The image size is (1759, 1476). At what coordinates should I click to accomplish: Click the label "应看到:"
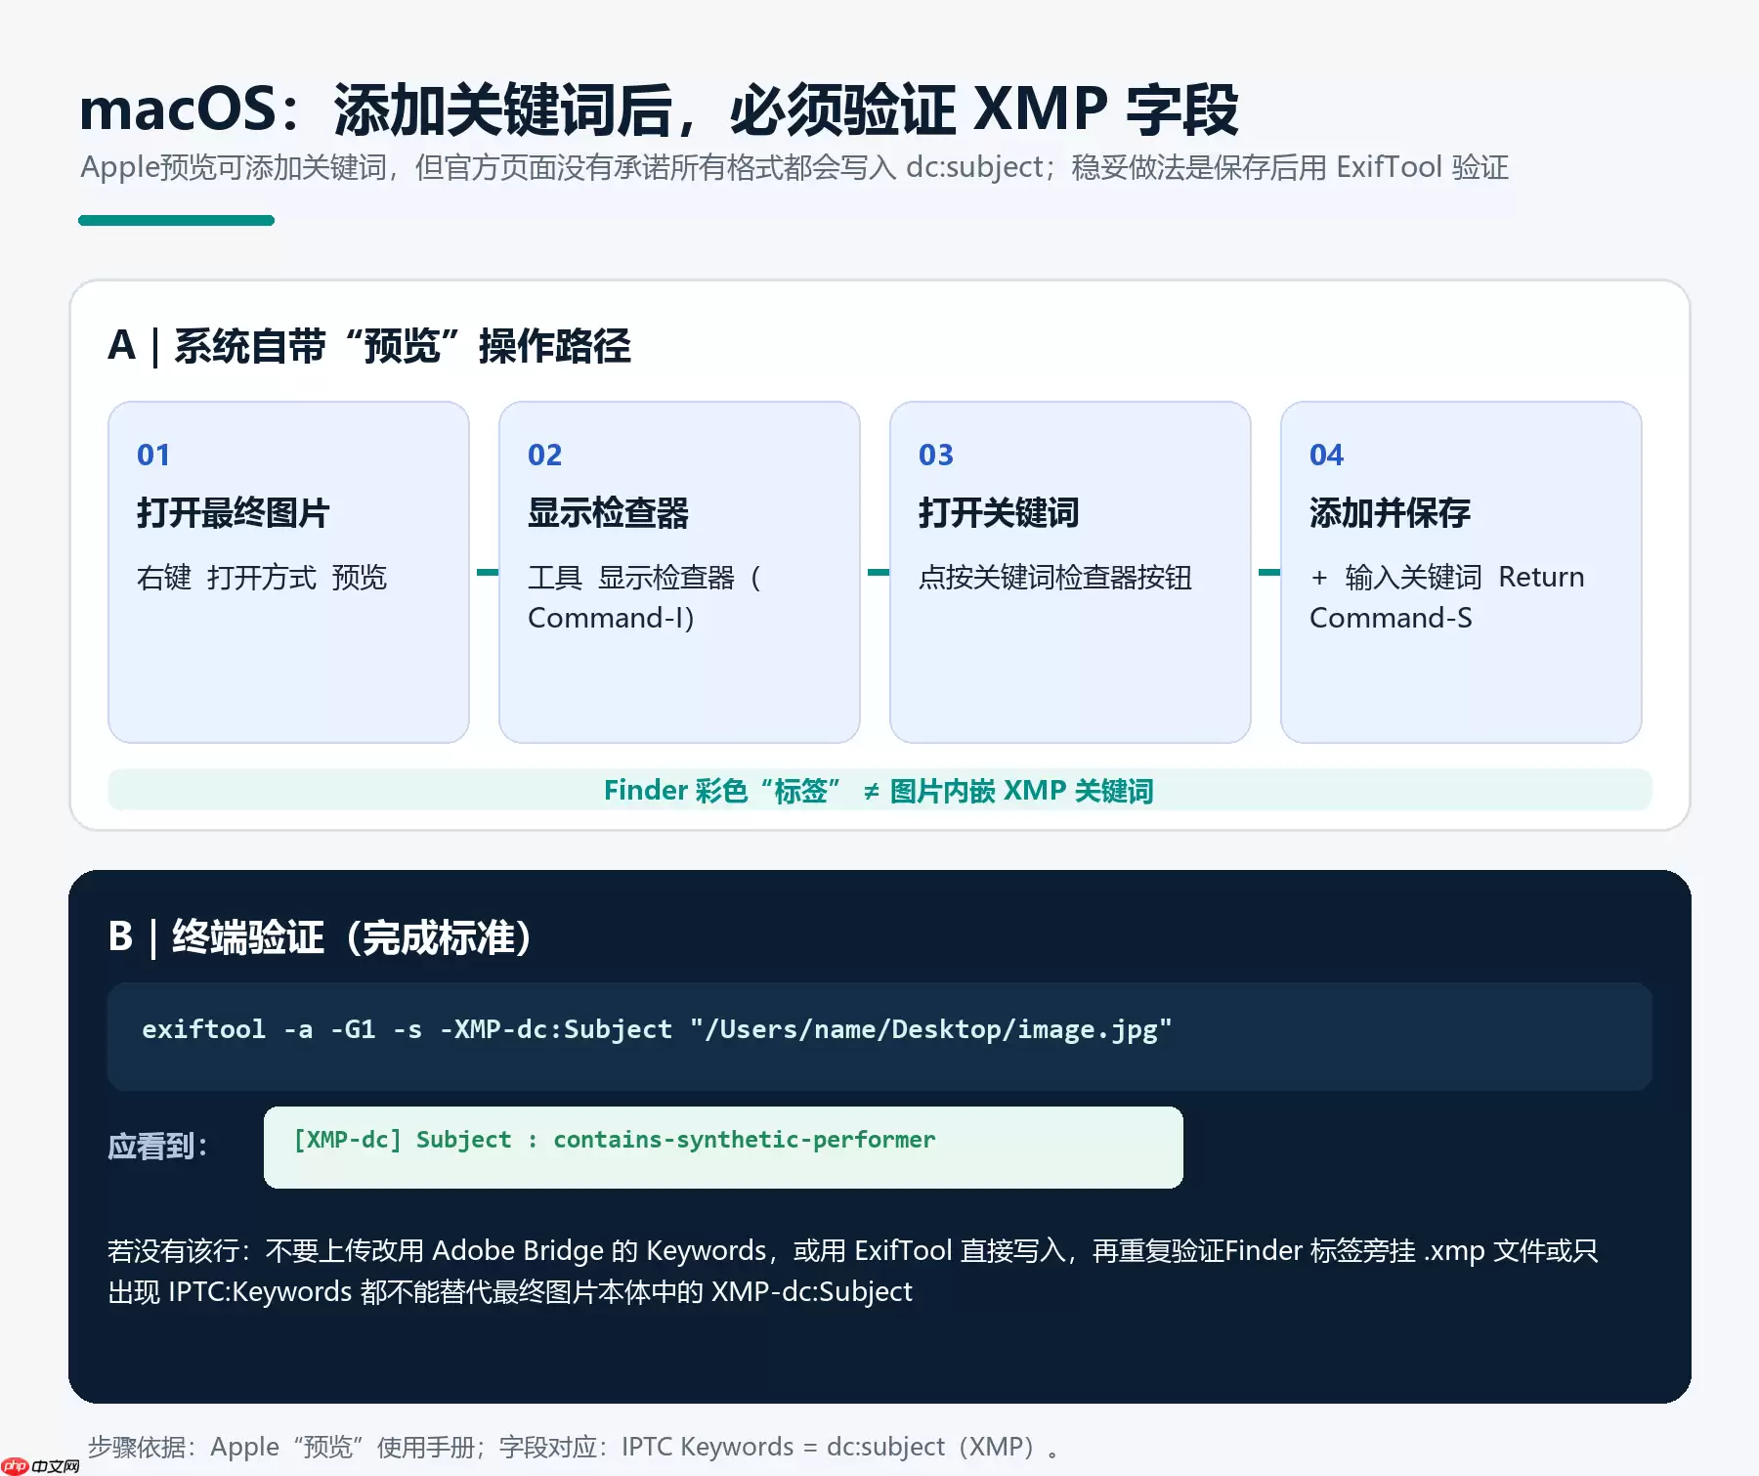157,1146
